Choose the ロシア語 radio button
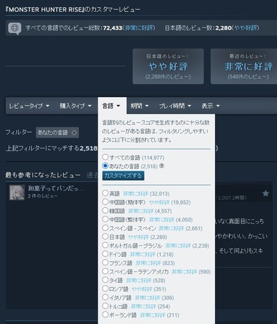277x324 pixels. point(105,288)
